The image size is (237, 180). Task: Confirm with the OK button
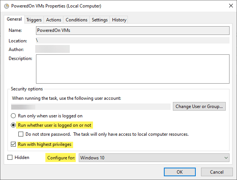(180, 172)
